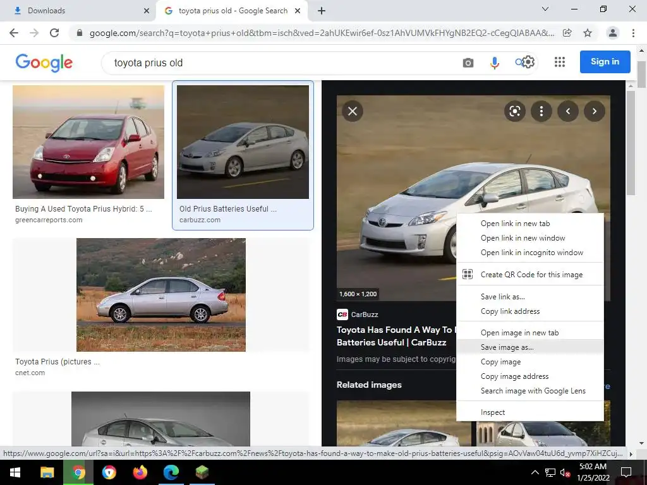Screen dimensions: 647x485
Task: Open the silver Prius carbuzz thumbnail
Action: pos(243,142)
